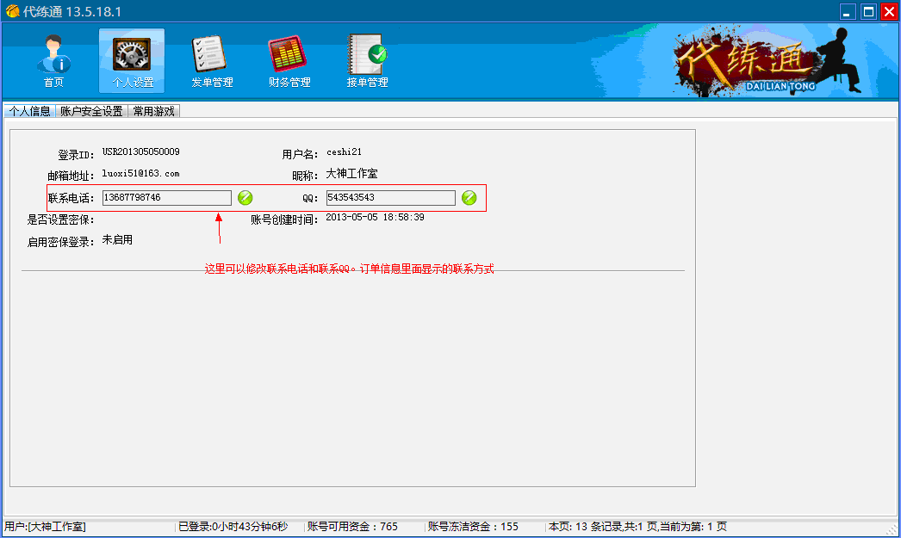Select the 联系电话 phone input field
This screenshot has width=901, height=538.
pos(166,197)
